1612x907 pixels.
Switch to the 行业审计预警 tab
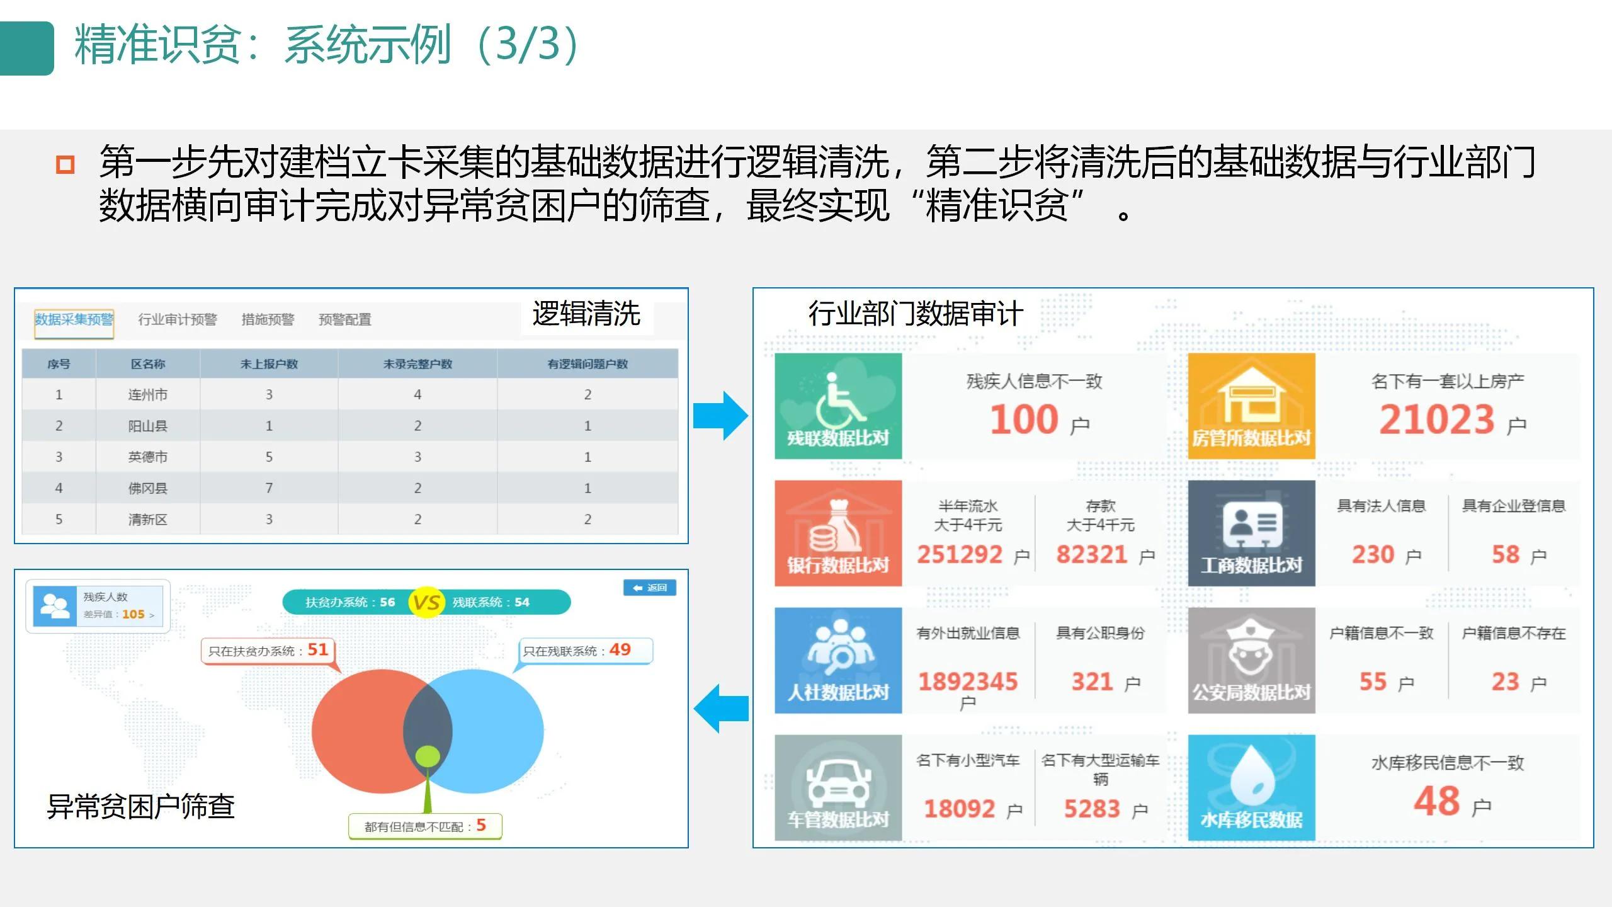tap(178, 319)
